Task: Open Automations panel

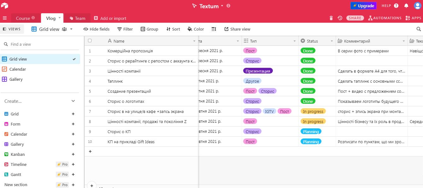Action: click(x=385, y=18)
